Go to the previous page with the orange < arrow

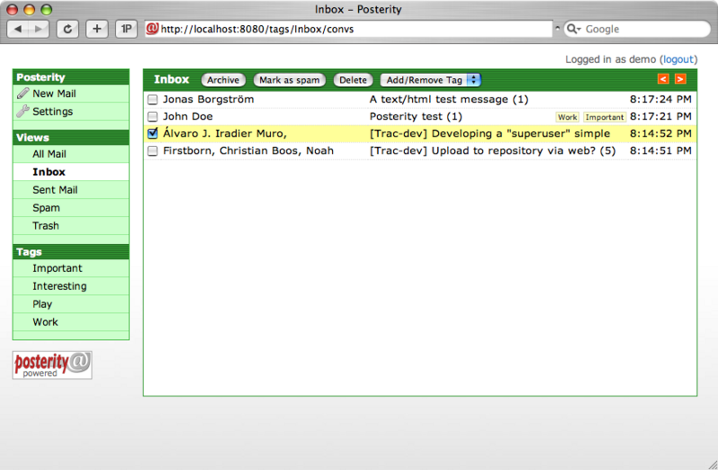663,79
